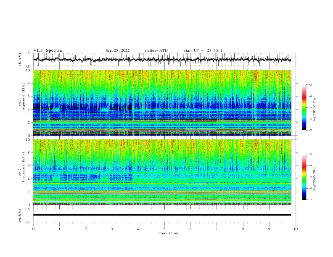
Task: Select the date text "Sep. 25, 2022"
Action: (117, 50)
